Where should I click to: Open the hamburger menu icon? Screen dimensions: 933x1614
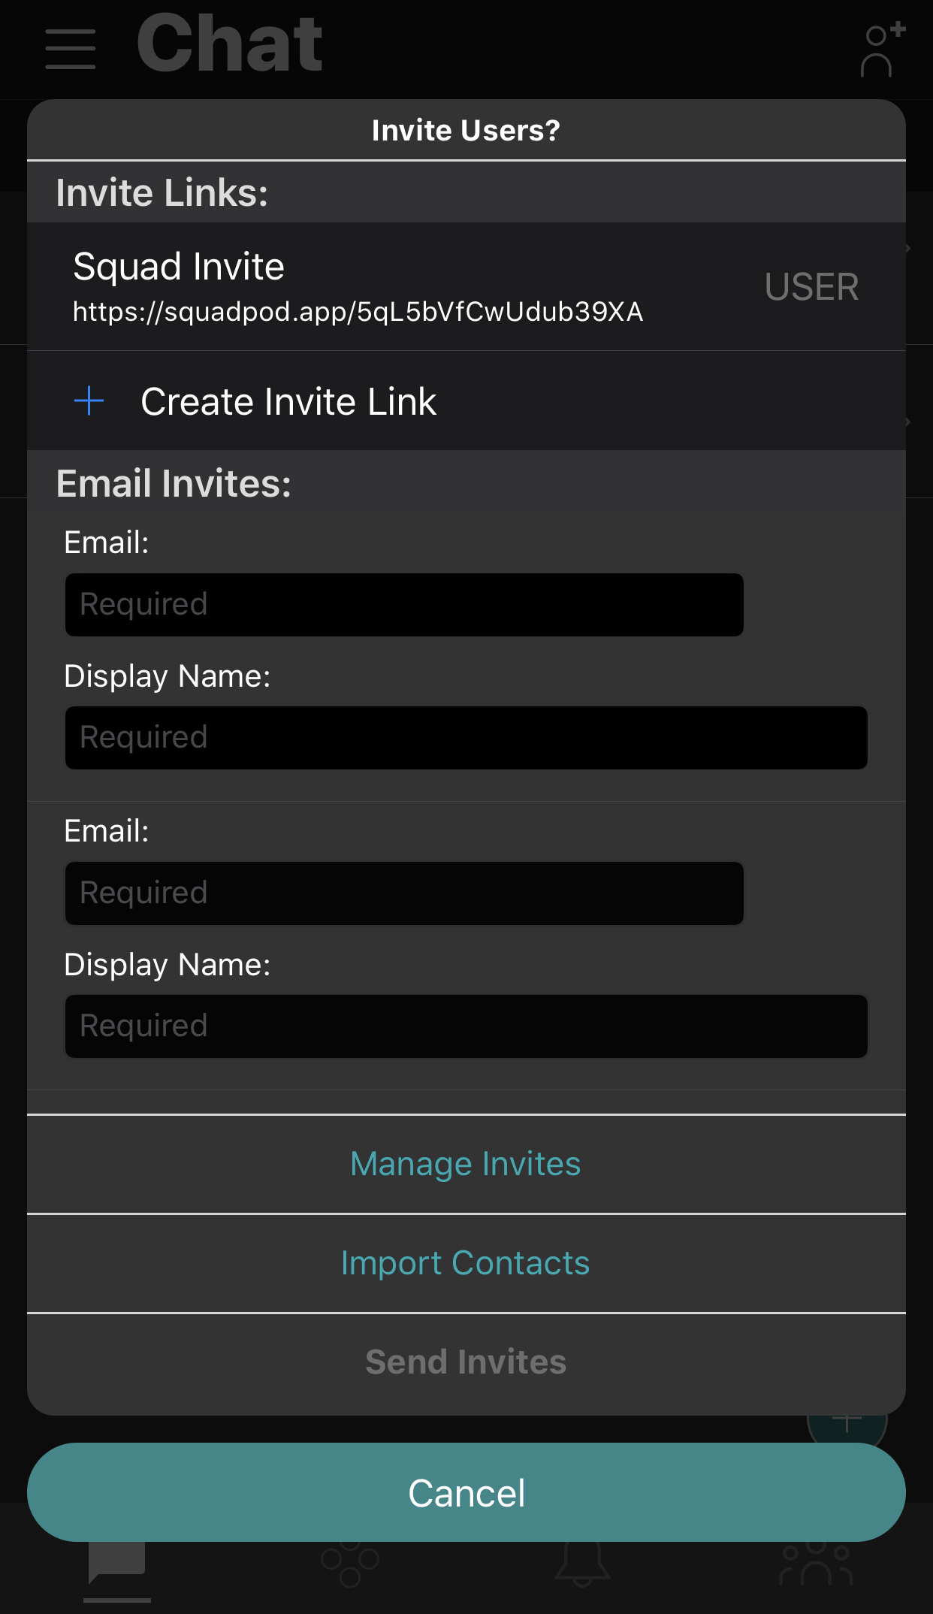[70, 50]
